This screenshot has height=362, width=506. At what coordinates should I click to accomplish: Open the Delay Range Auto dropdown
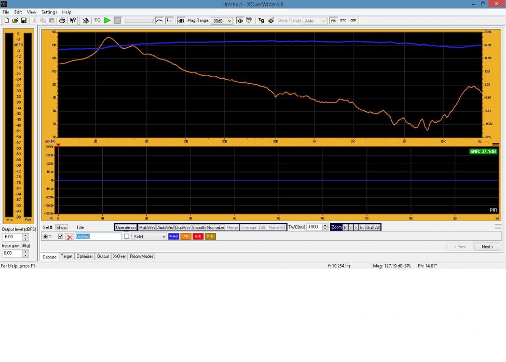pyautogui.click(x=315, y=21)
